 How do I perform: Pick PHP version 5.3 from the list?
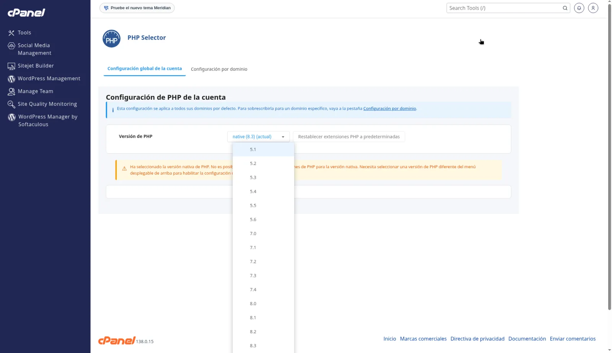click(263, 178)
